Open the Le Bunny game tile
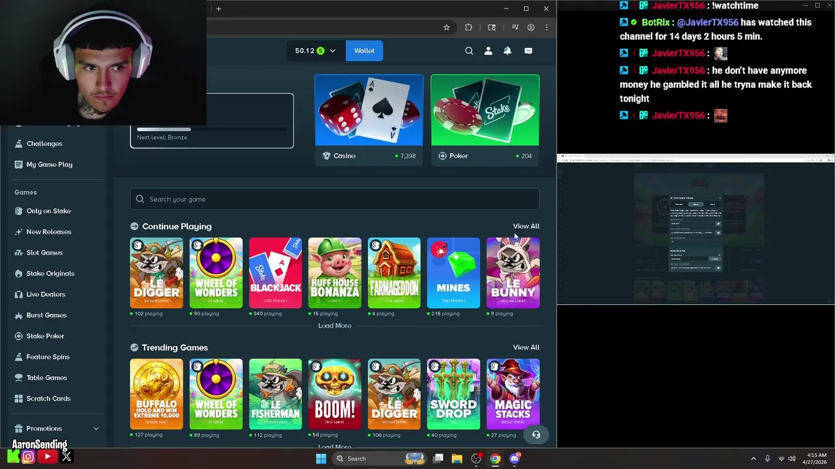This screenshot has width=835, height=469. tap(513, 273)
